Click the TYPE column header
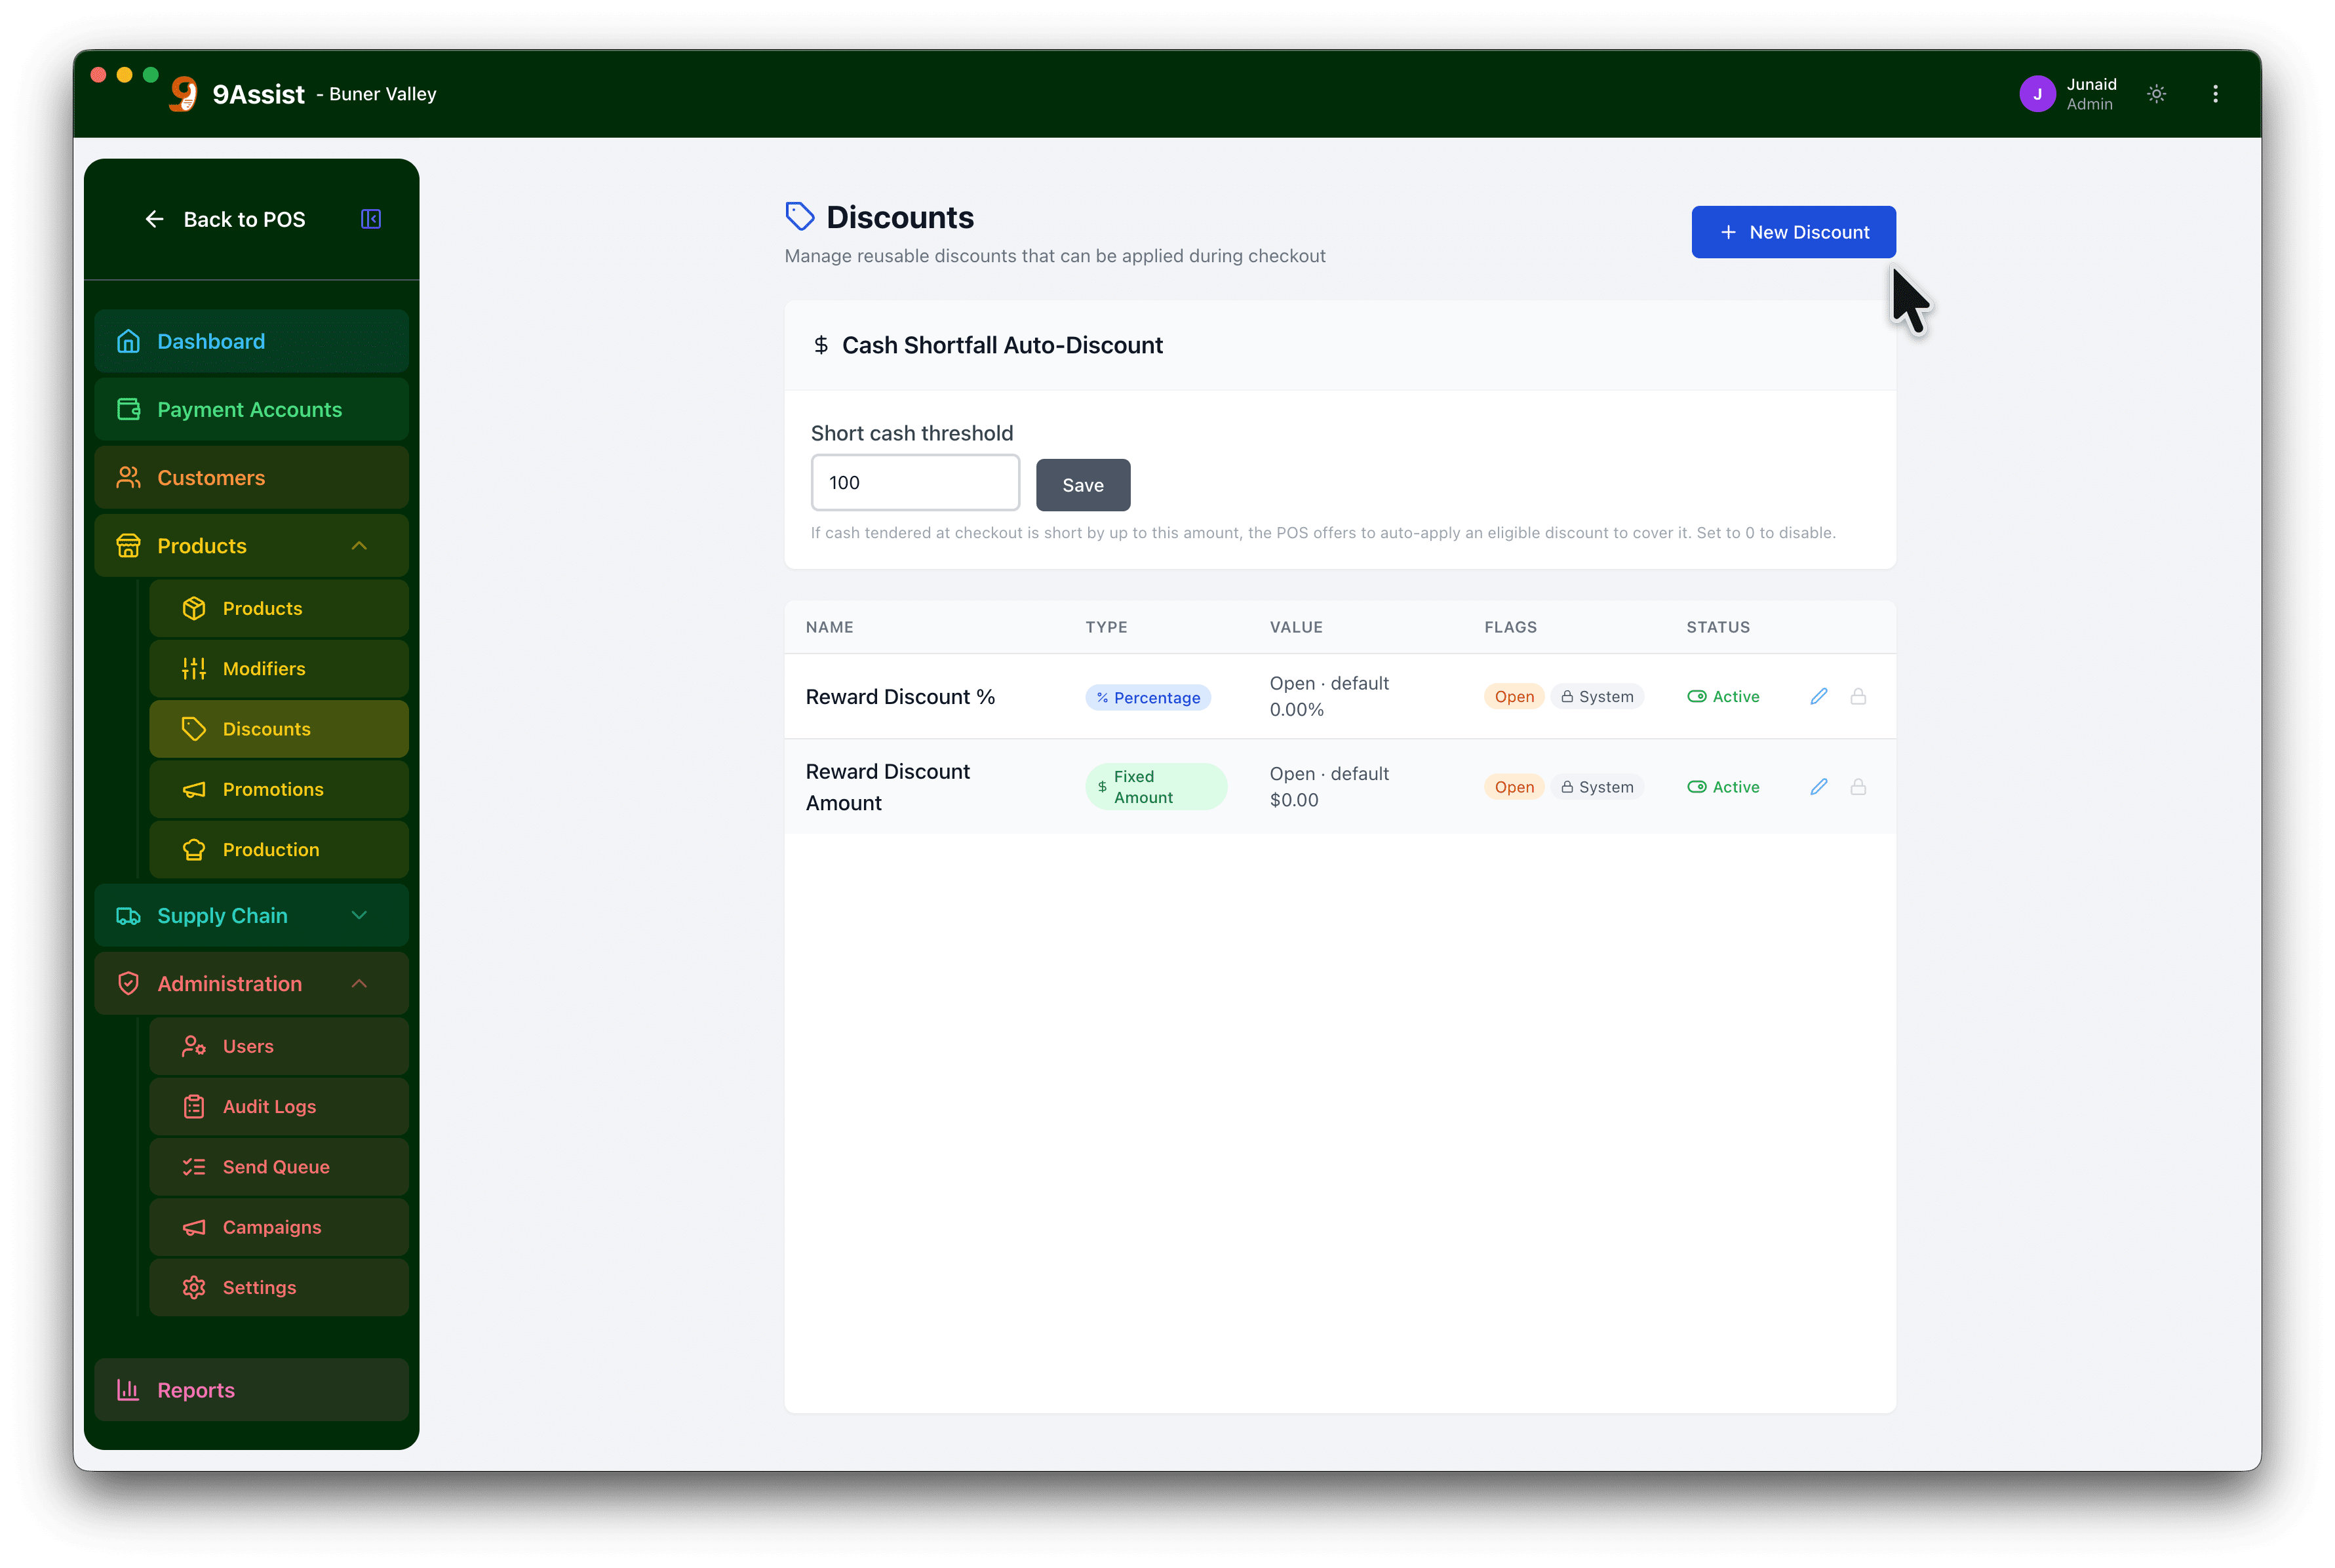The image size is (2335, 1568). pos(1106,627)
